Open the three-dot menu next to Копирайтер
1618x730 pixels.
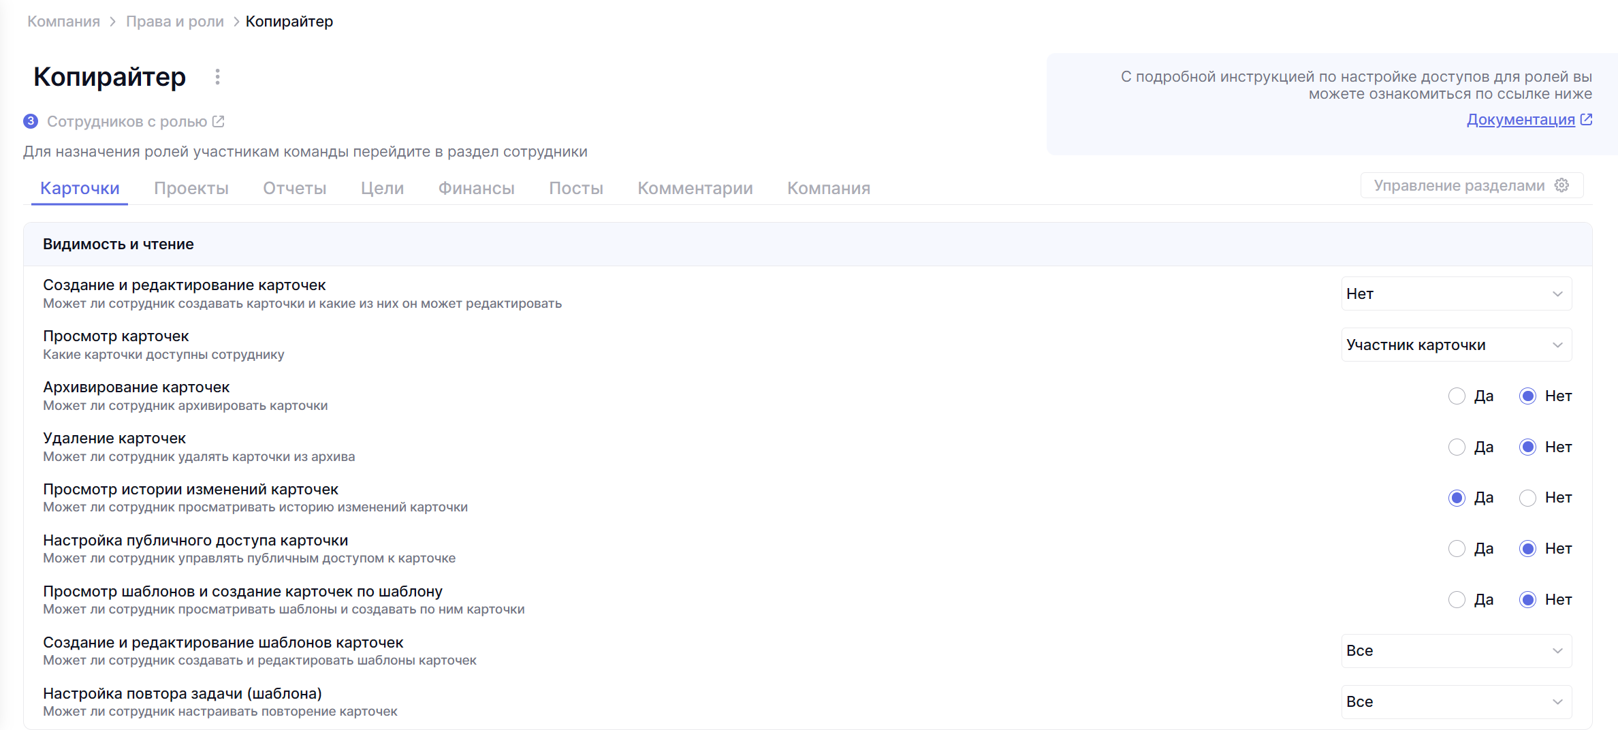[x=217, y=77]
